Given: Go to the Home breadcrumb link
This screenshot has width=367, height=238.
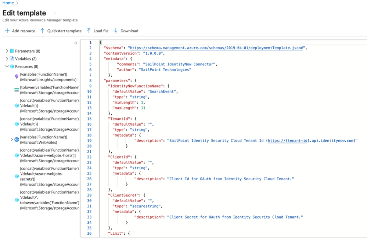Looking at the screenshot, I should (8, 3).
